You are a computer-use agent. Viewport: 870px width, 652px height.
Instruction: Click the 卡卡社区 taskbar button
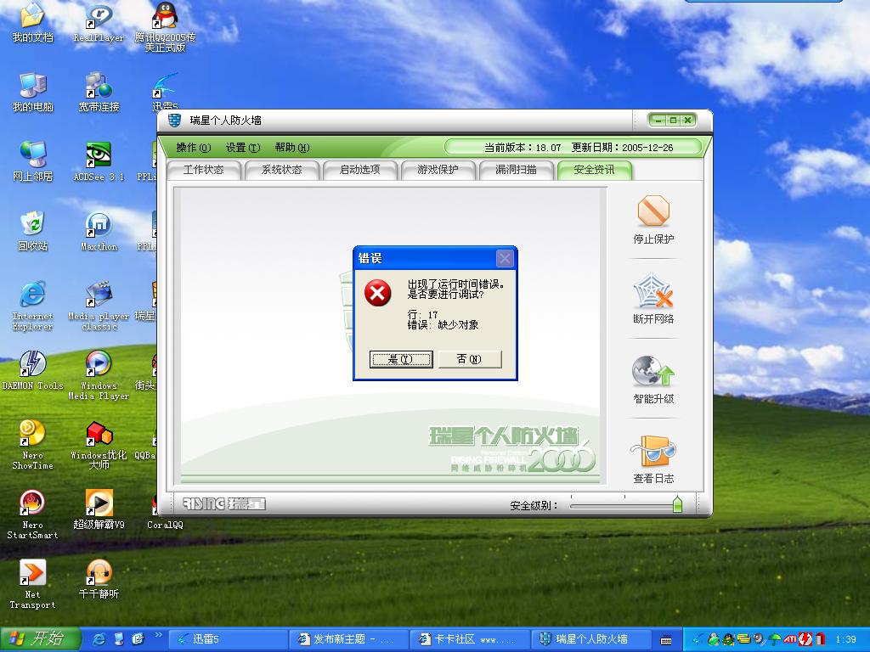(469, 639)
